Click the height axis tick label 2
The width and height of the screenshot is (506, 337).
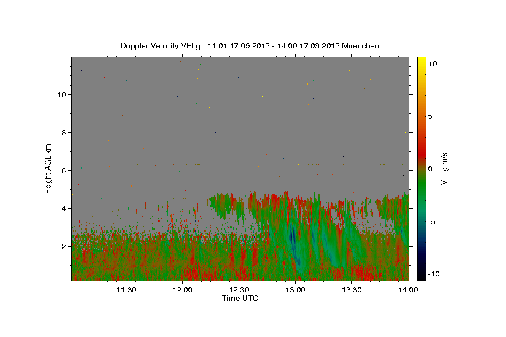64,246
